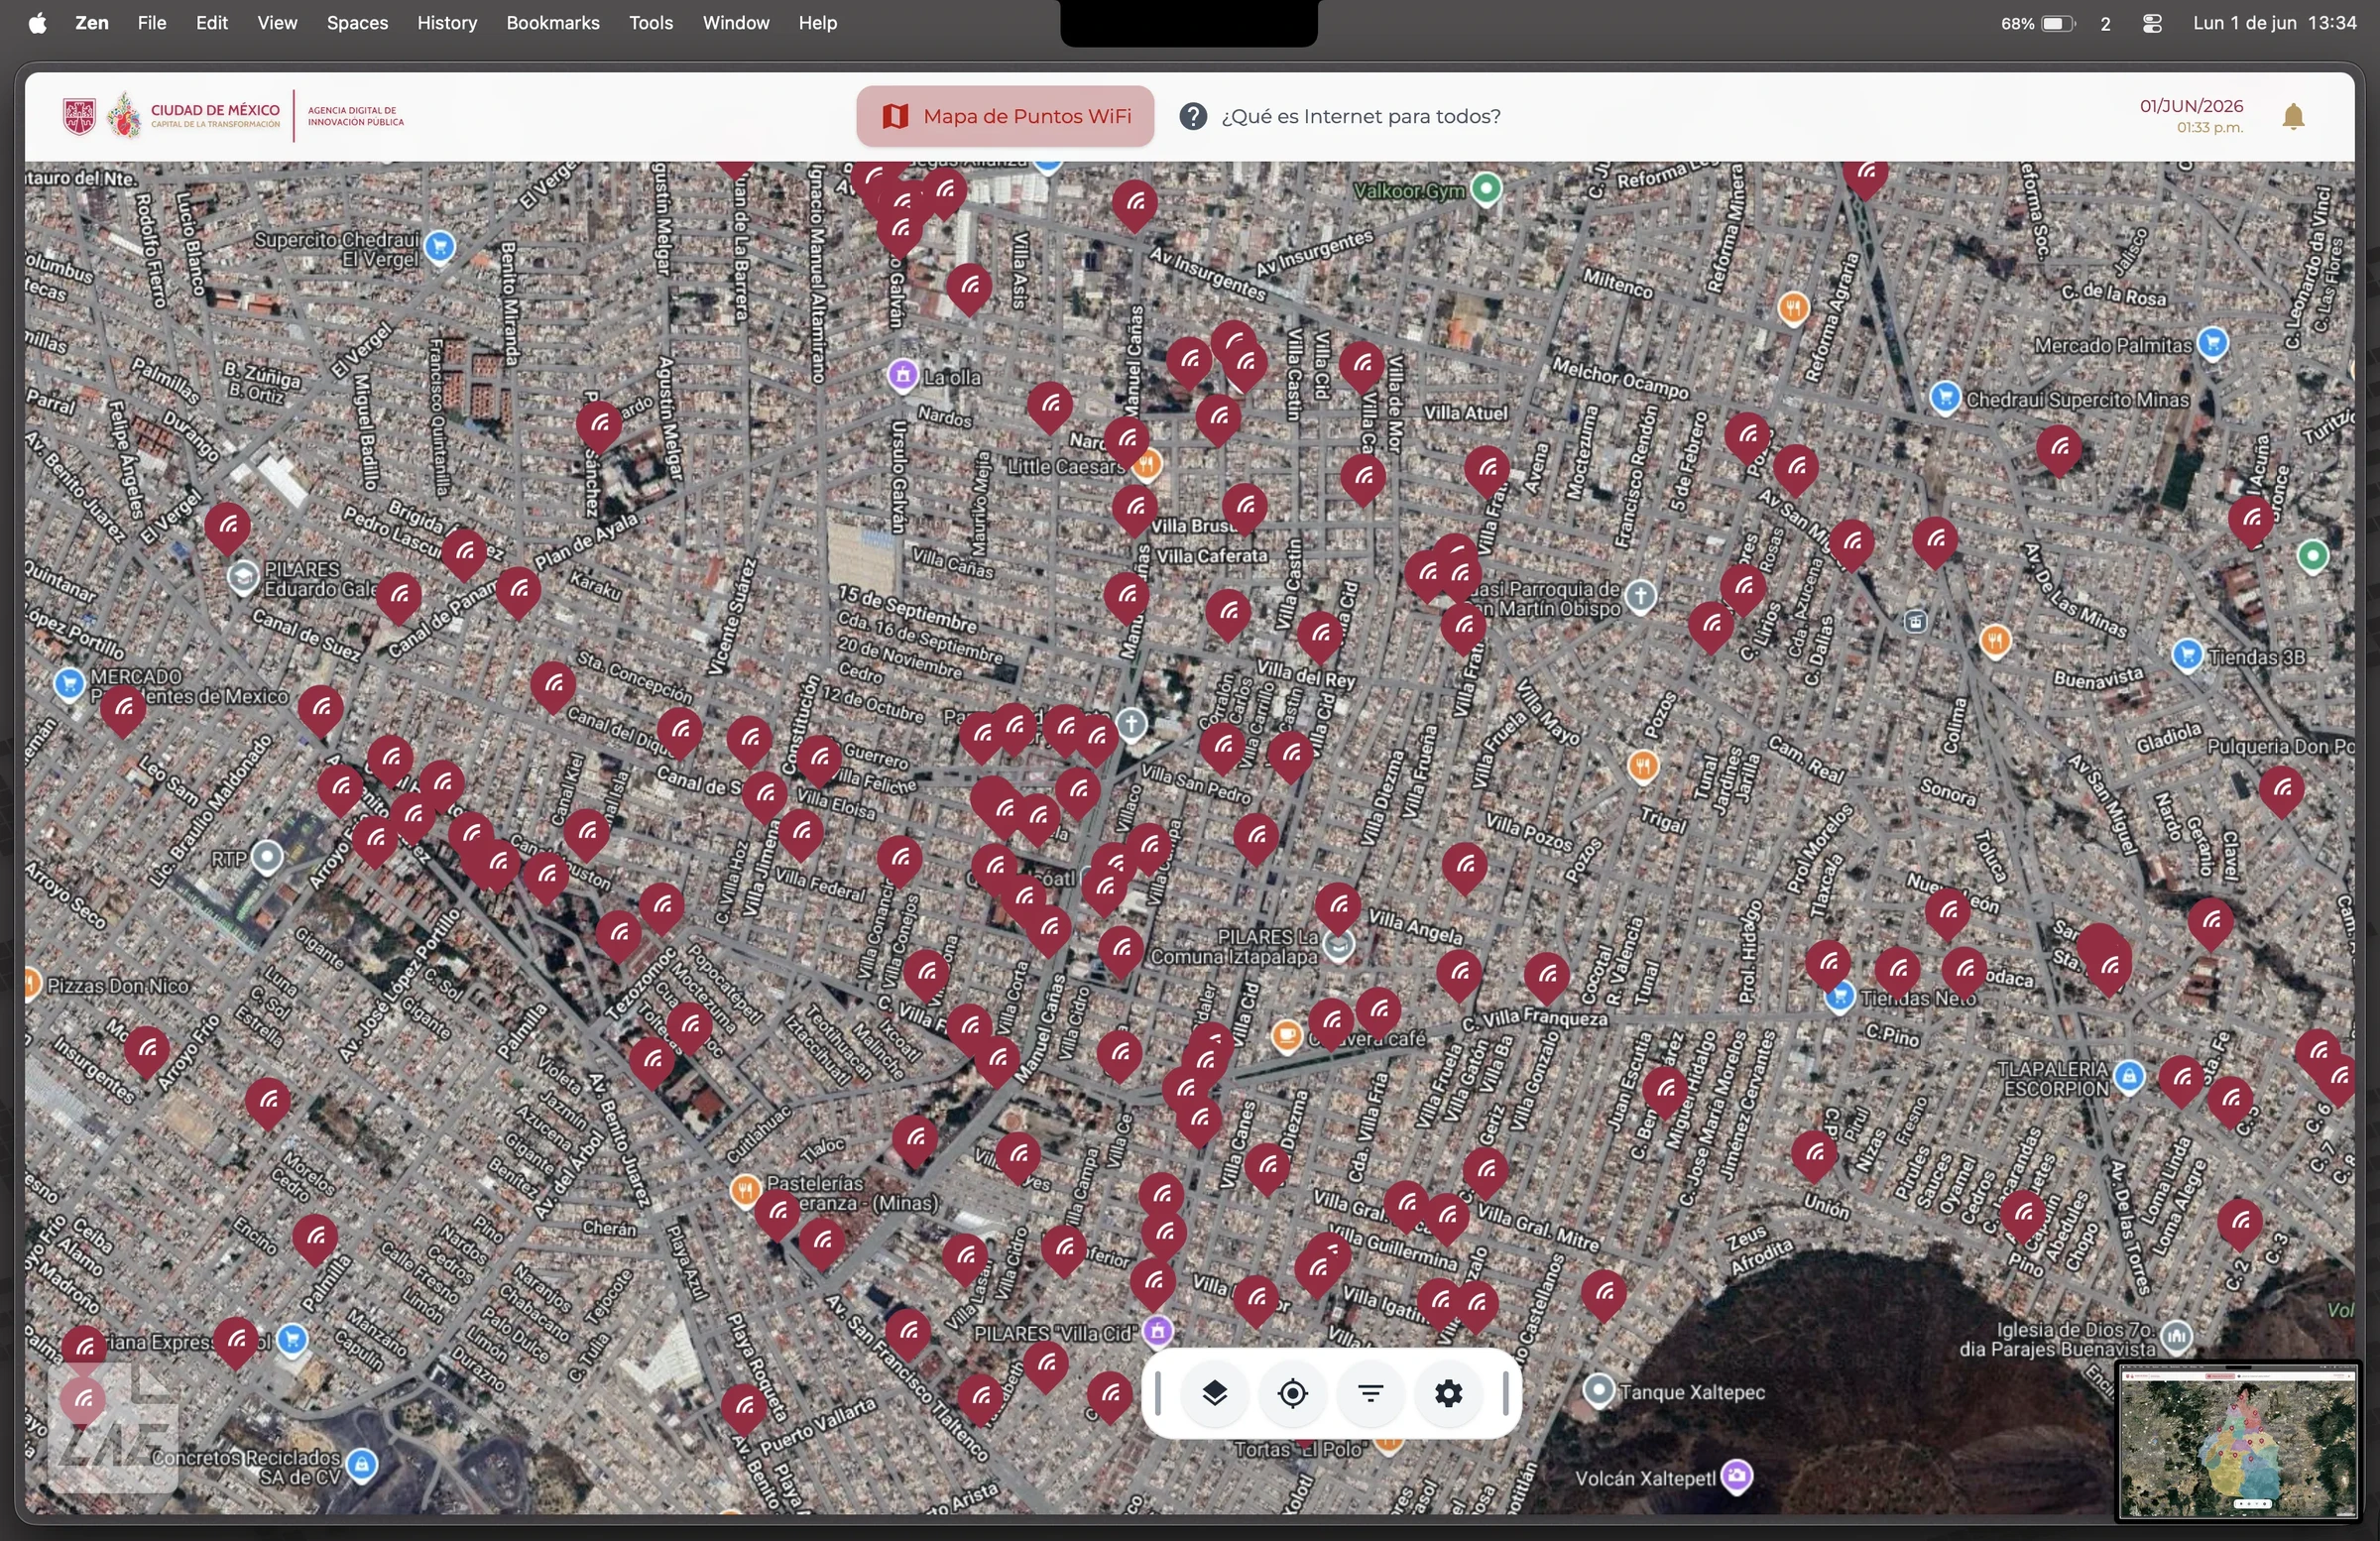Click the PILARES La Comuna Iztapalapa pin
This screenshot has width=2380, height=1541.
coord(1338,945)
